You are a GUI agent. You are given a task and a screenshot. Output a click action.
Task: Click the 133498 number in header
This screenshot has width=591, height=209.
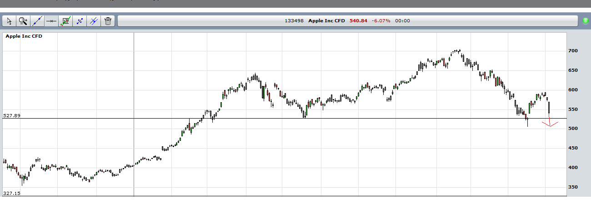[295, 21]
